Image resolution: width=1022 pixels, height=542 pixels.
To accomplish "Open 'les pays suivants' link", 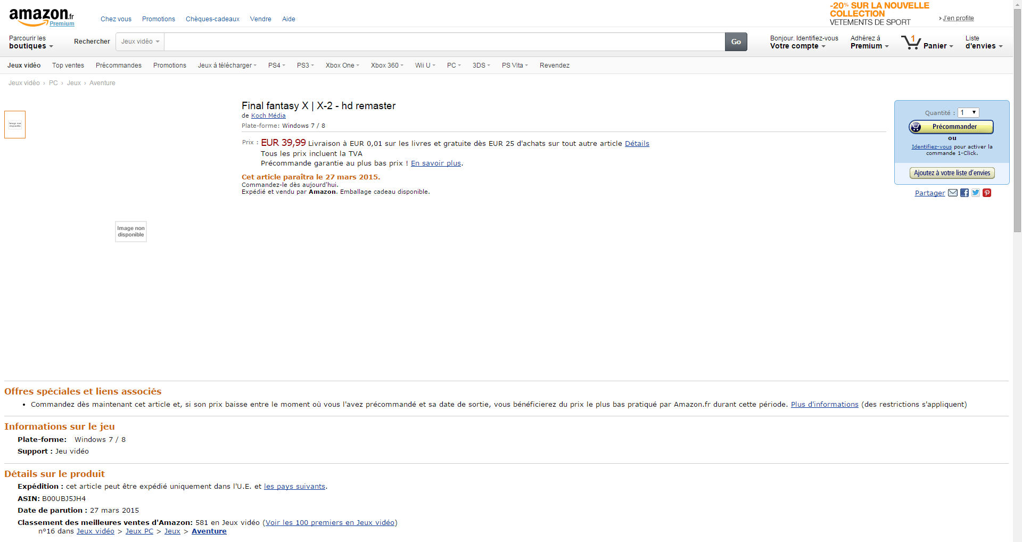I will pyautogui.click(x=294, y=487).
